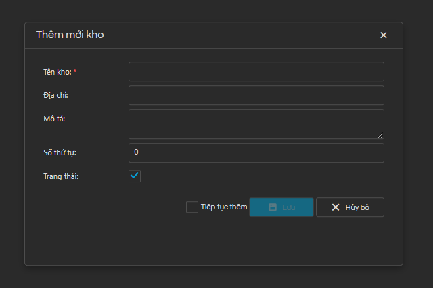433x288 pixels.
Task: Click the Số thứ tự number field
Action: tap(256, 152)
